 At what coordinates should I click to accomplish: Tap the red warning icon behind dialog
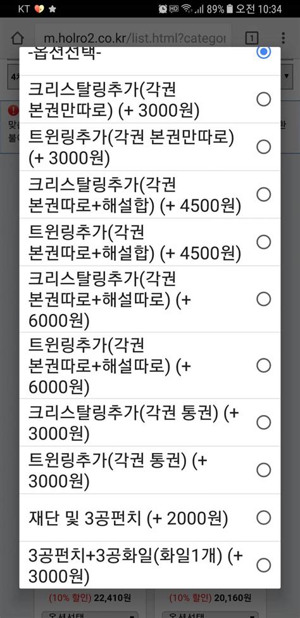[13, 111]
